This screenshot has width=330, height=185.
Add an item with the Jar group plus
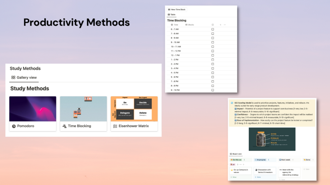244,165
